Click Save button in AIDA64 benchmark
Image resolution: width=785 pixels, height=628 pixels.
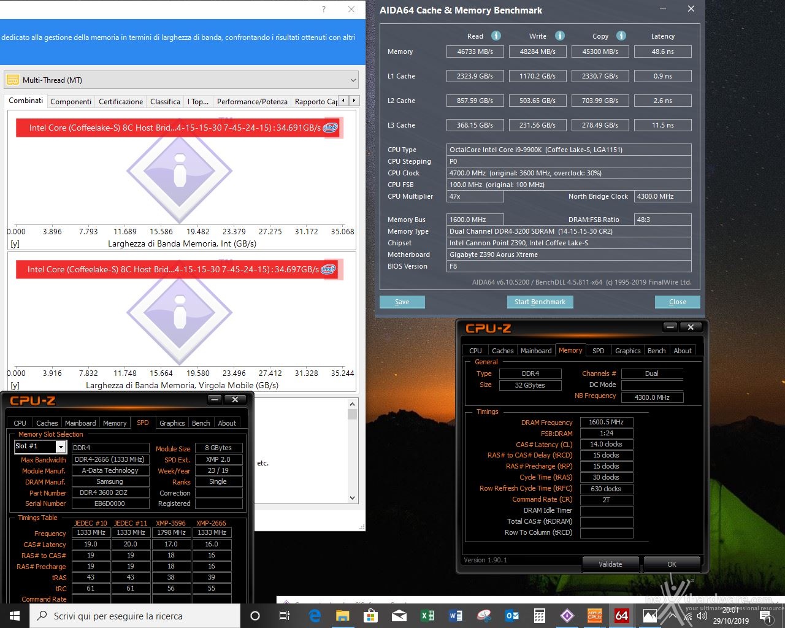(x=402, y=302)
